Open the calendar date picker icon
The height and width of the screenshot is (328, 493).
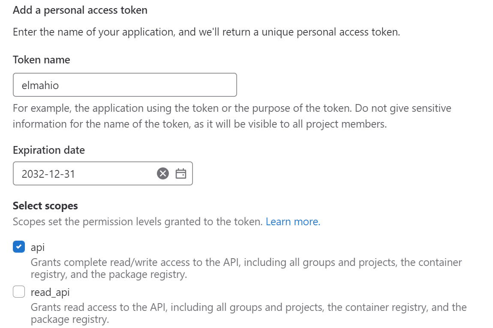tap(181, 173)
